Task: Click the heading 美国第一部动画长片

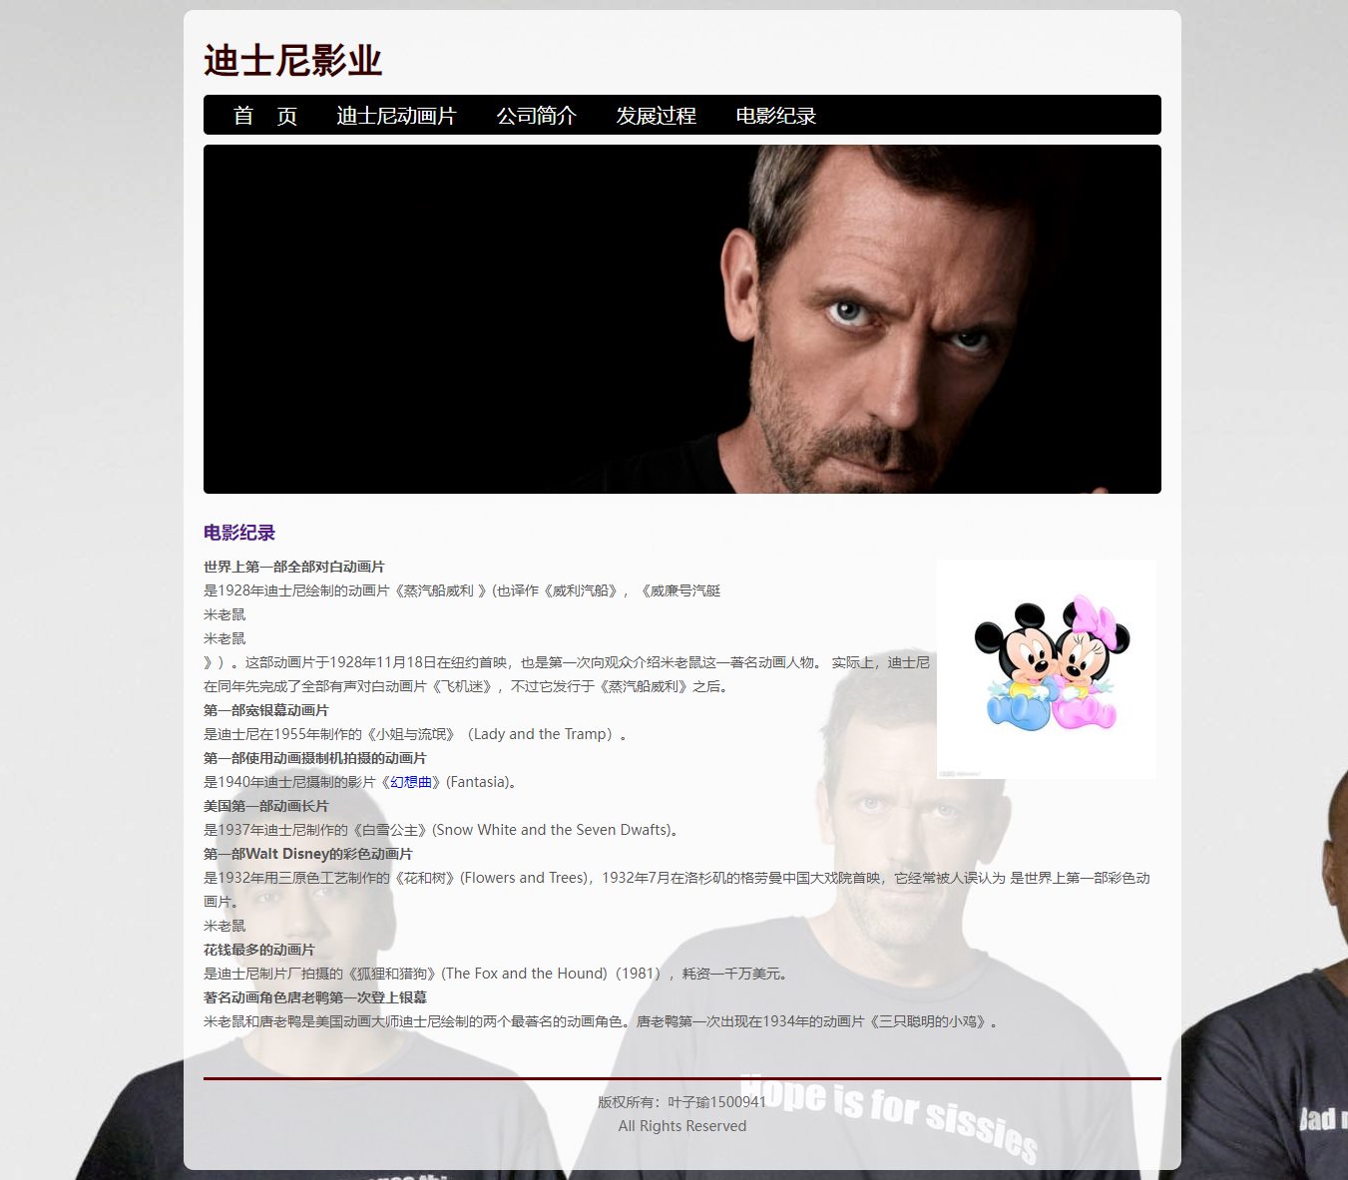Action: (x=266, y=806)
